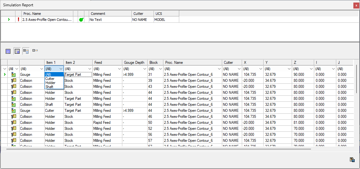Choose Holder in the Item 1 filter list
This screenshot has width=360, height=169.
click(50, 83)
